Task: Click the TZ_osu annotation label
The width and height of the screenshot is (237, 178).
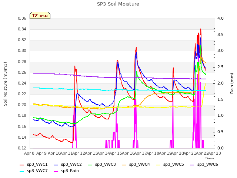Action: [x=40, y=16]
